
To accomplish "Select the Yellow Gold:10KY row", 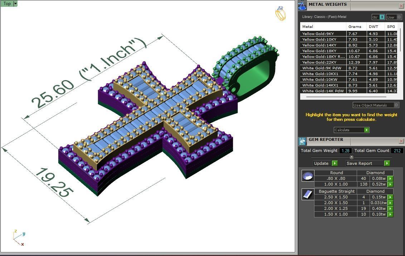I will click(349, 39).
